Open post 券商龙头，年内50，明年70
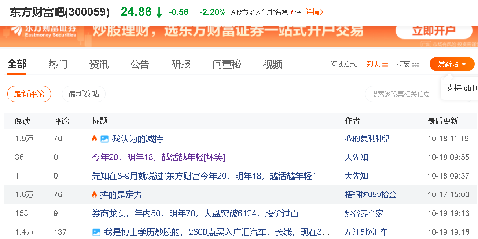478x239 pixels. coord(195,213)
